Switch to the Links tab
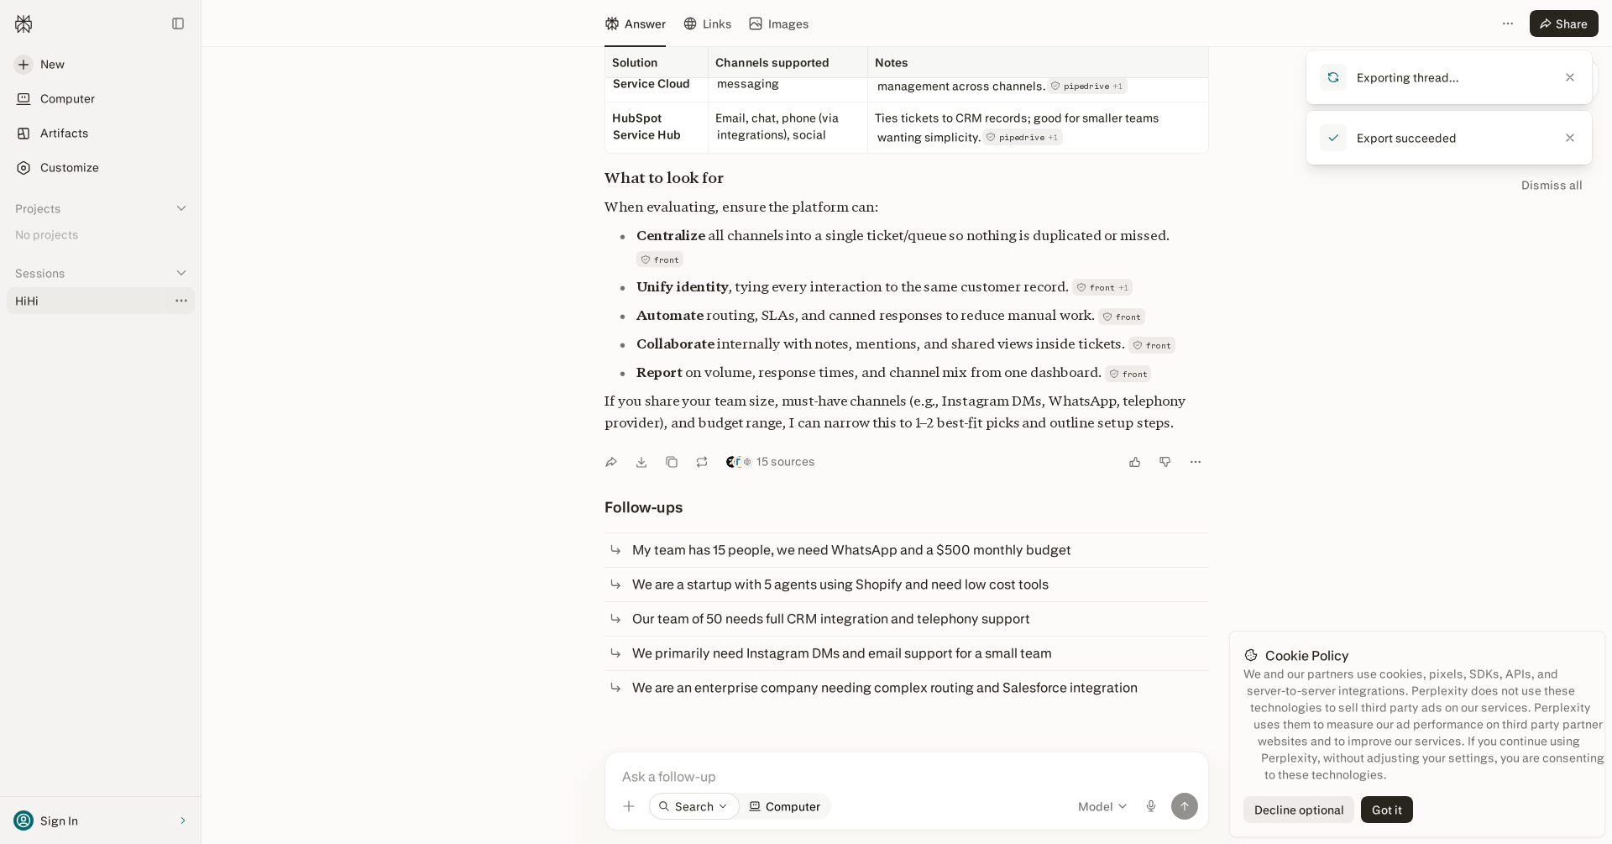1612x844 pixels. tap(707, 24)
